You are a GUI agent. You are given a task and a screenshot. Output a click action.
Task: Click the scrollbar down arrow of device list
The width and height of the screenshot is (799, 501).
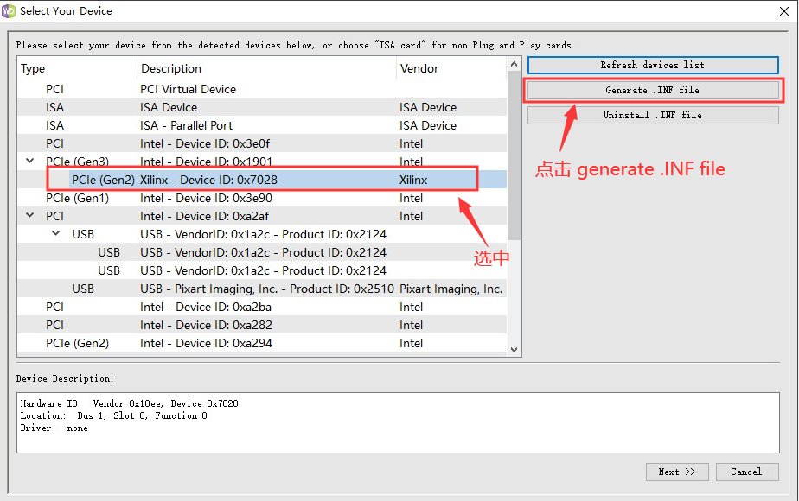515,351
